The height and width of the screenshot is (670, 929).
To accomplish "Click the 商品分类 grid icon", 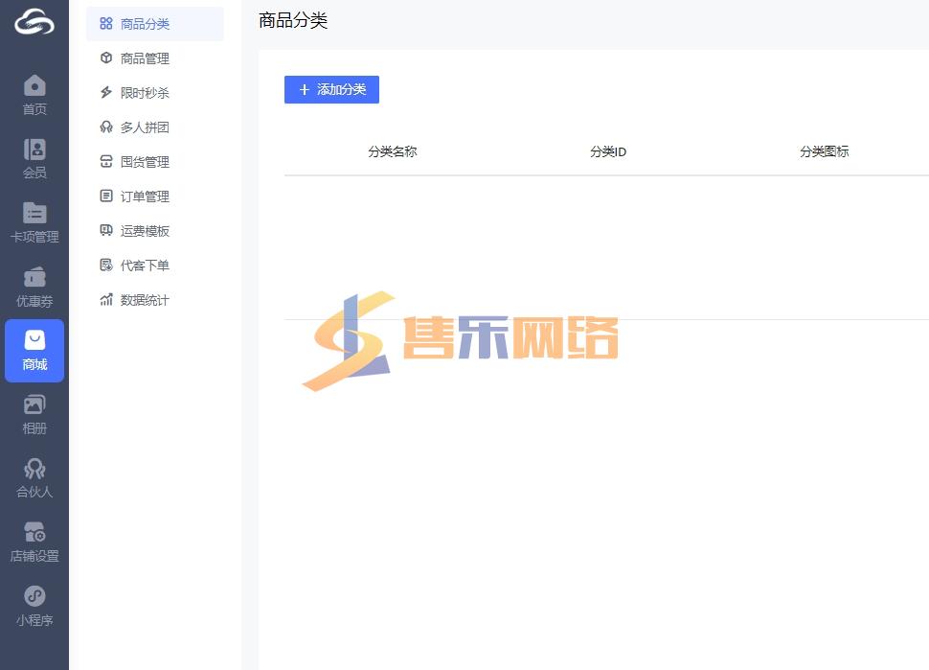I will (x=106, y=24).
